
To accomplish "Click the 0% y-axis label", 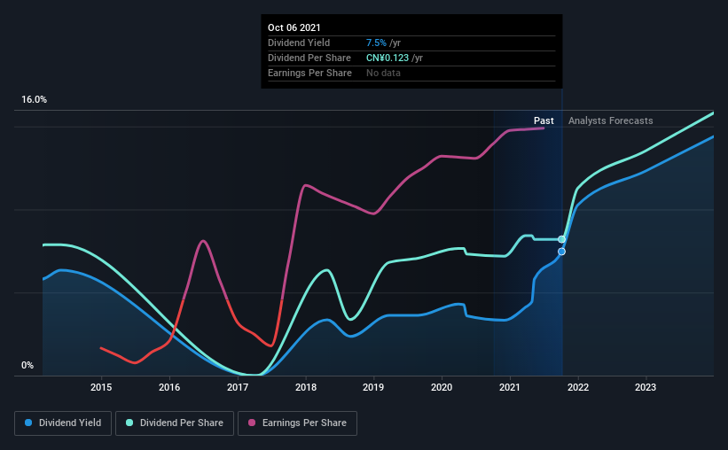I will [x=27, y=366].
